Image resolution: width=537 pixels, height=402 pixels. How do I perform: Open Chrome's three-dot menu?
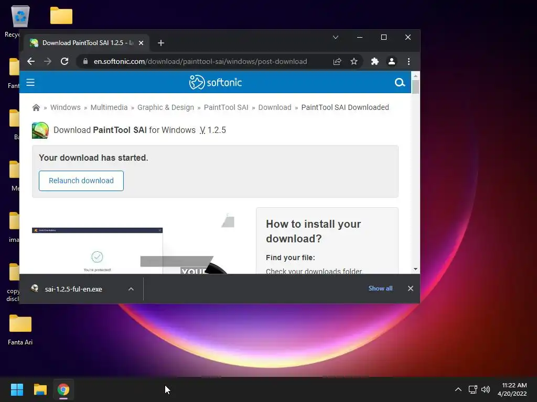(409, 62)
